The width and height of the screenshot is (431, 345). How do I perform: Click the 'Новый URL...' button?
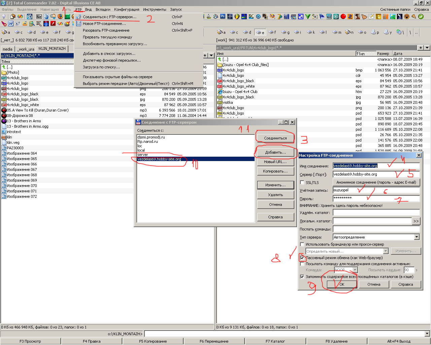(275, 162)
